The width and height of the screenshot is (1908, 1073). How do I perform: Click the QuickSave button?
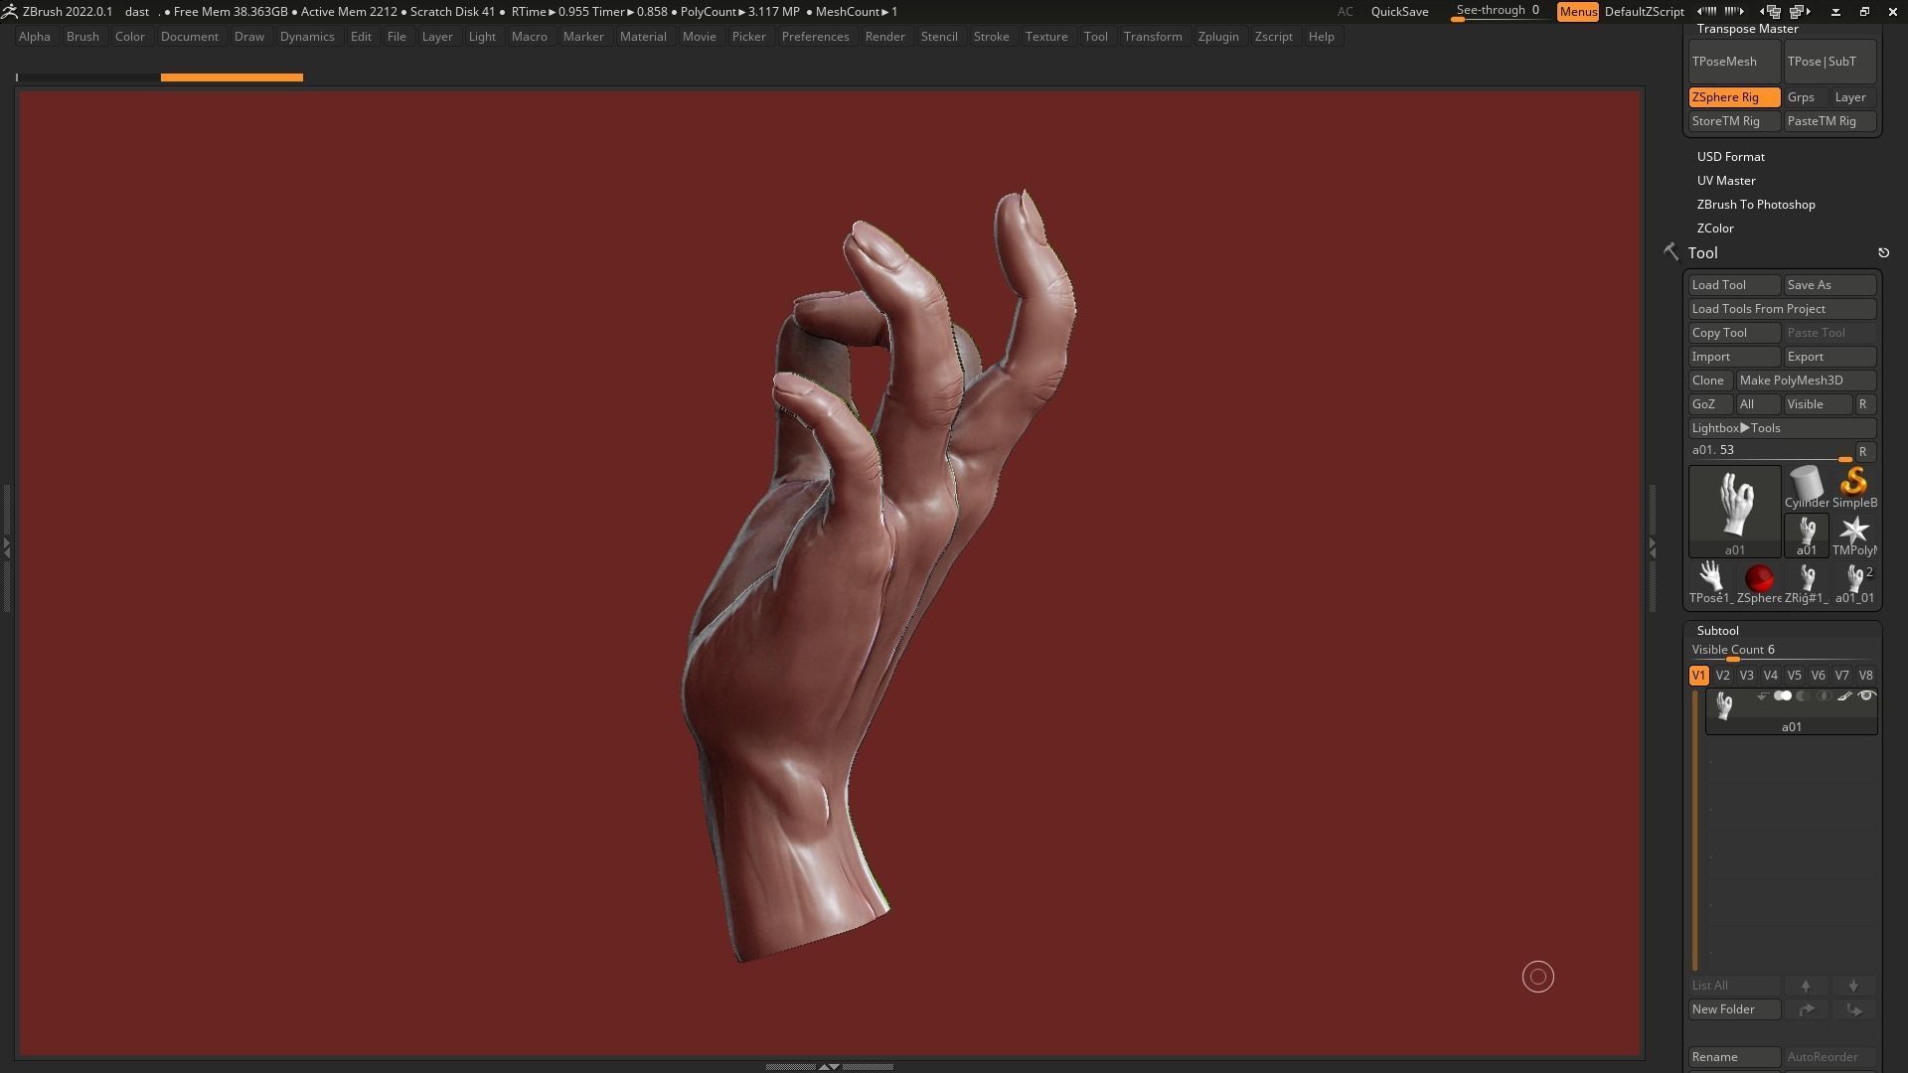1399,12
